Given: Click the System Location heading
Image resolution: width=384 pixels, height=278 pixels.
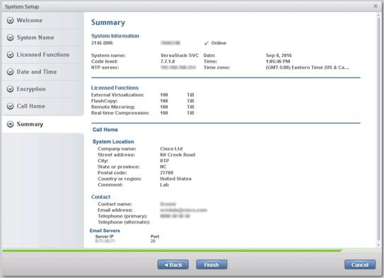Looking at the screenshot, I should [113, 142].
